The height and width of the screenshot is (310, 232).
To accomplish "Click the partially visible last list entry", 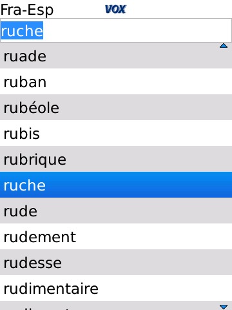I will (x=116, y=305).
